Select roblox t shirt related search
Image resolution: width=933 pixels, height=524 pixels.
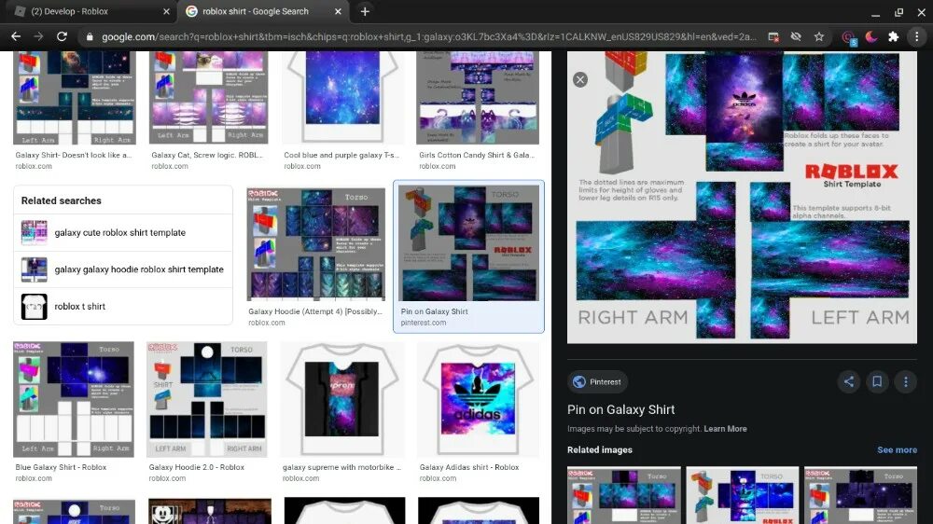(x=123, y=307)
